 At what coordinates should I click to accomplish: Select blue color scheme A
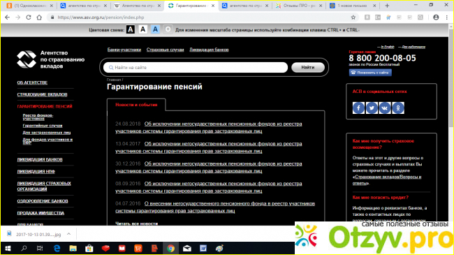coord(155,29)
